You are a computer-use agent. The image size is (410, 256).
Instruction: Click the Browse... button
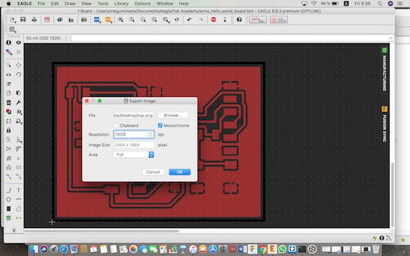coord(173,115)
